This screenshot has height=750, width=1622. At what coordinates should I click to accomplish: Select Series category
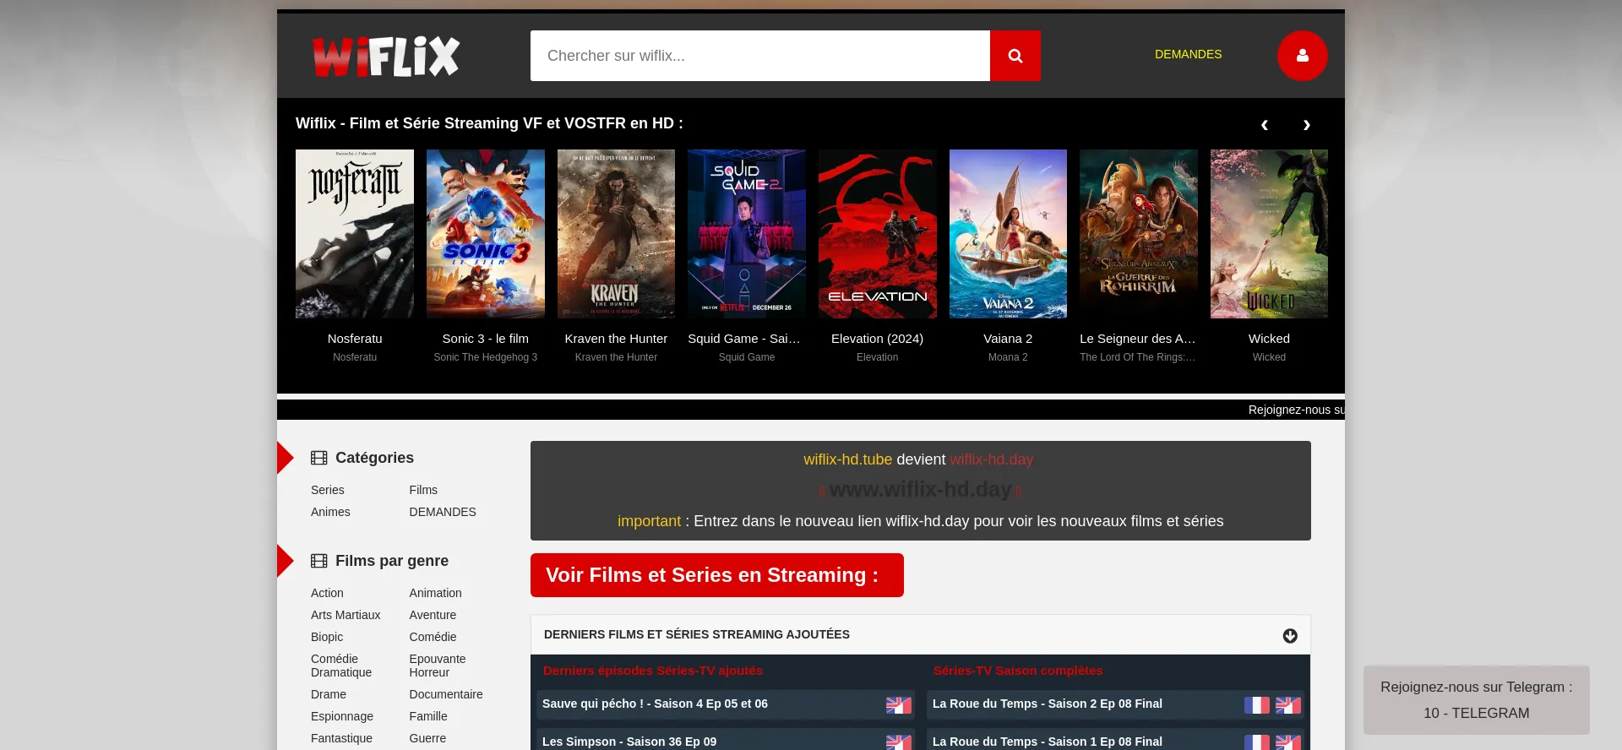(328, 490)
